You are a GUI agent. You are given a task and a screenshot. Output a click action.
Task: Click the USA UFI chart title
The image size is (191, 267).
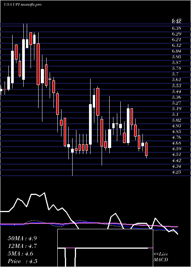coord(23,5)
